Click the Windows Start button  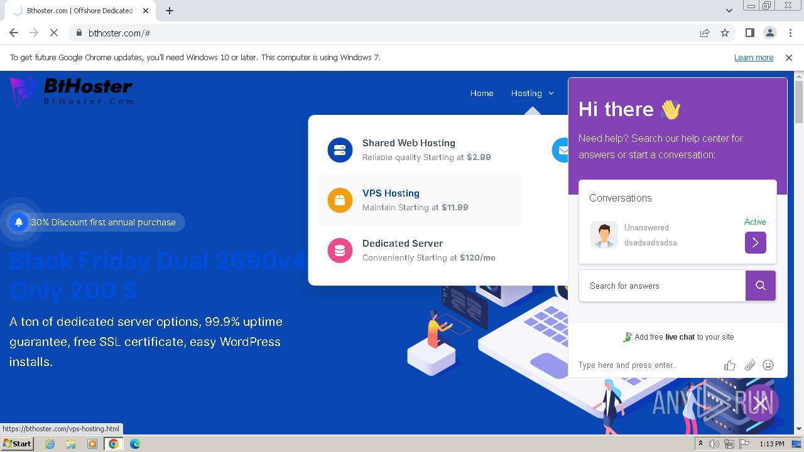tap(18, 443)
